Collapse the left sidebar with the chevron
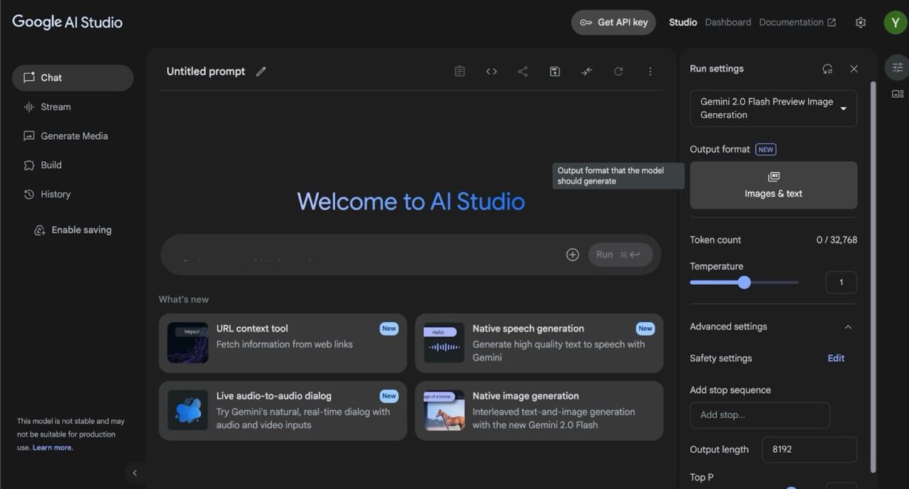The image size is (909, 489). [135, 473]
